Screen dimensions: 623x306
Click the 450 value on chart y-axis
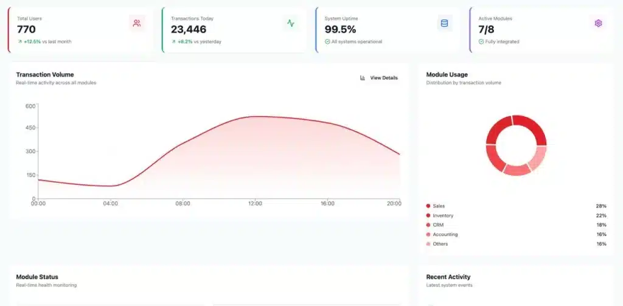[30, 128]
